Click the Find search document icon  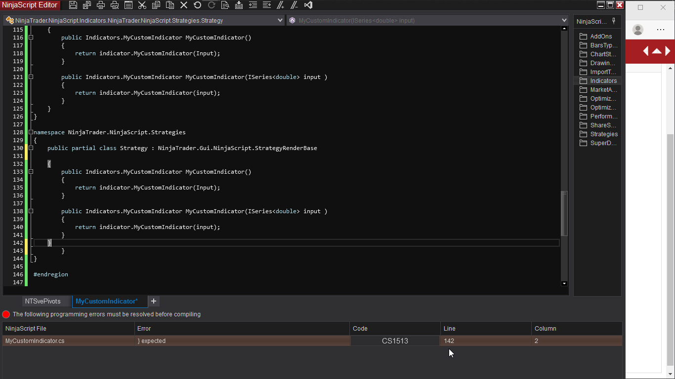[x=225, y=5]
